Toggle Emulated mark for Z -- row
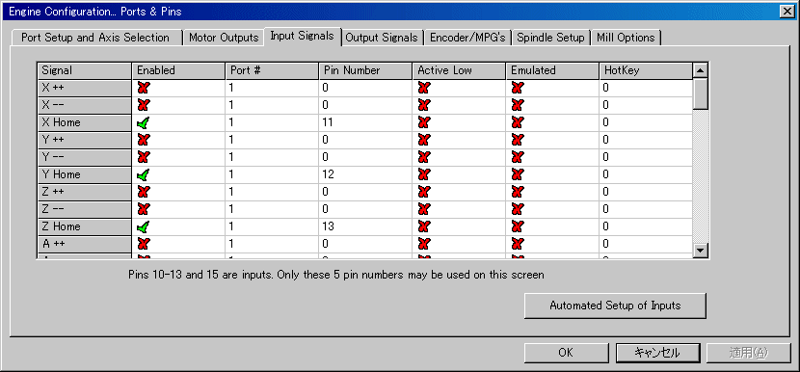Screen dimensions: 800x372 coord(518,209)
